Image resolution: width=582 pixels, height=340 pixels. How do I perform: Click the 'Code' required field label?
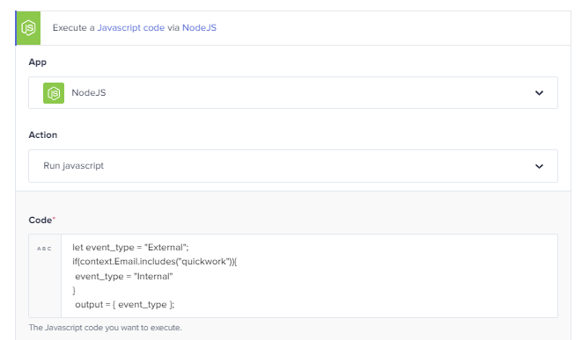pyautogui.click(x=41, y=220)
